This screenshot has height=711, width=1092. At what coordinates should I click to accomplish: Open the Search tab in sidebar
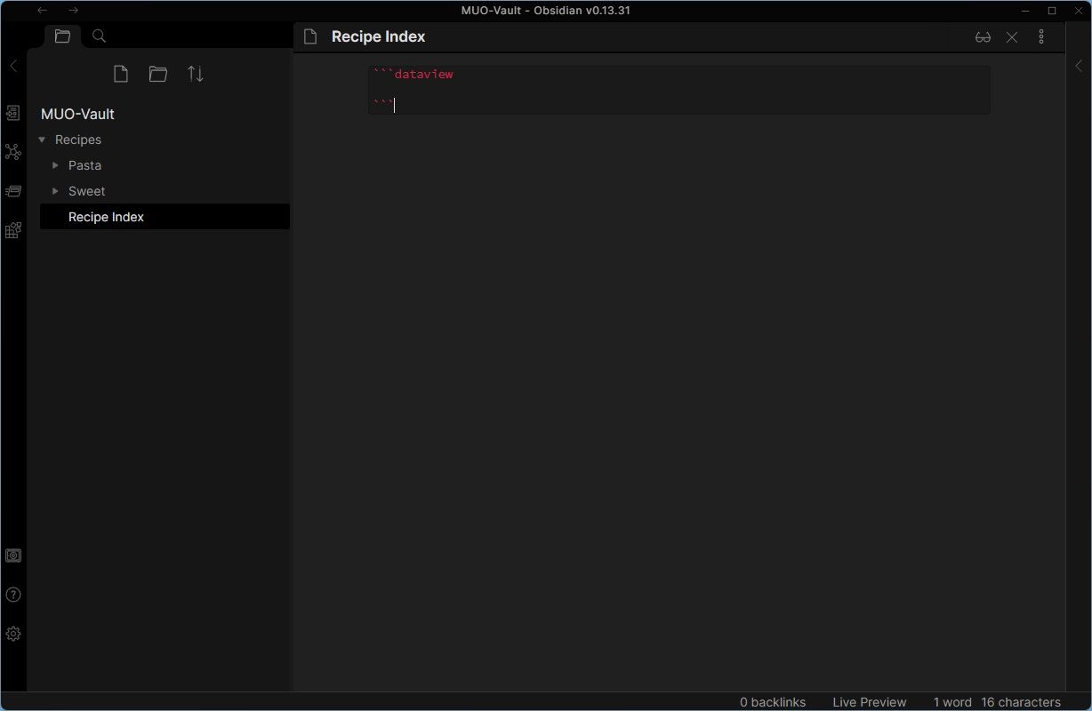100,36
